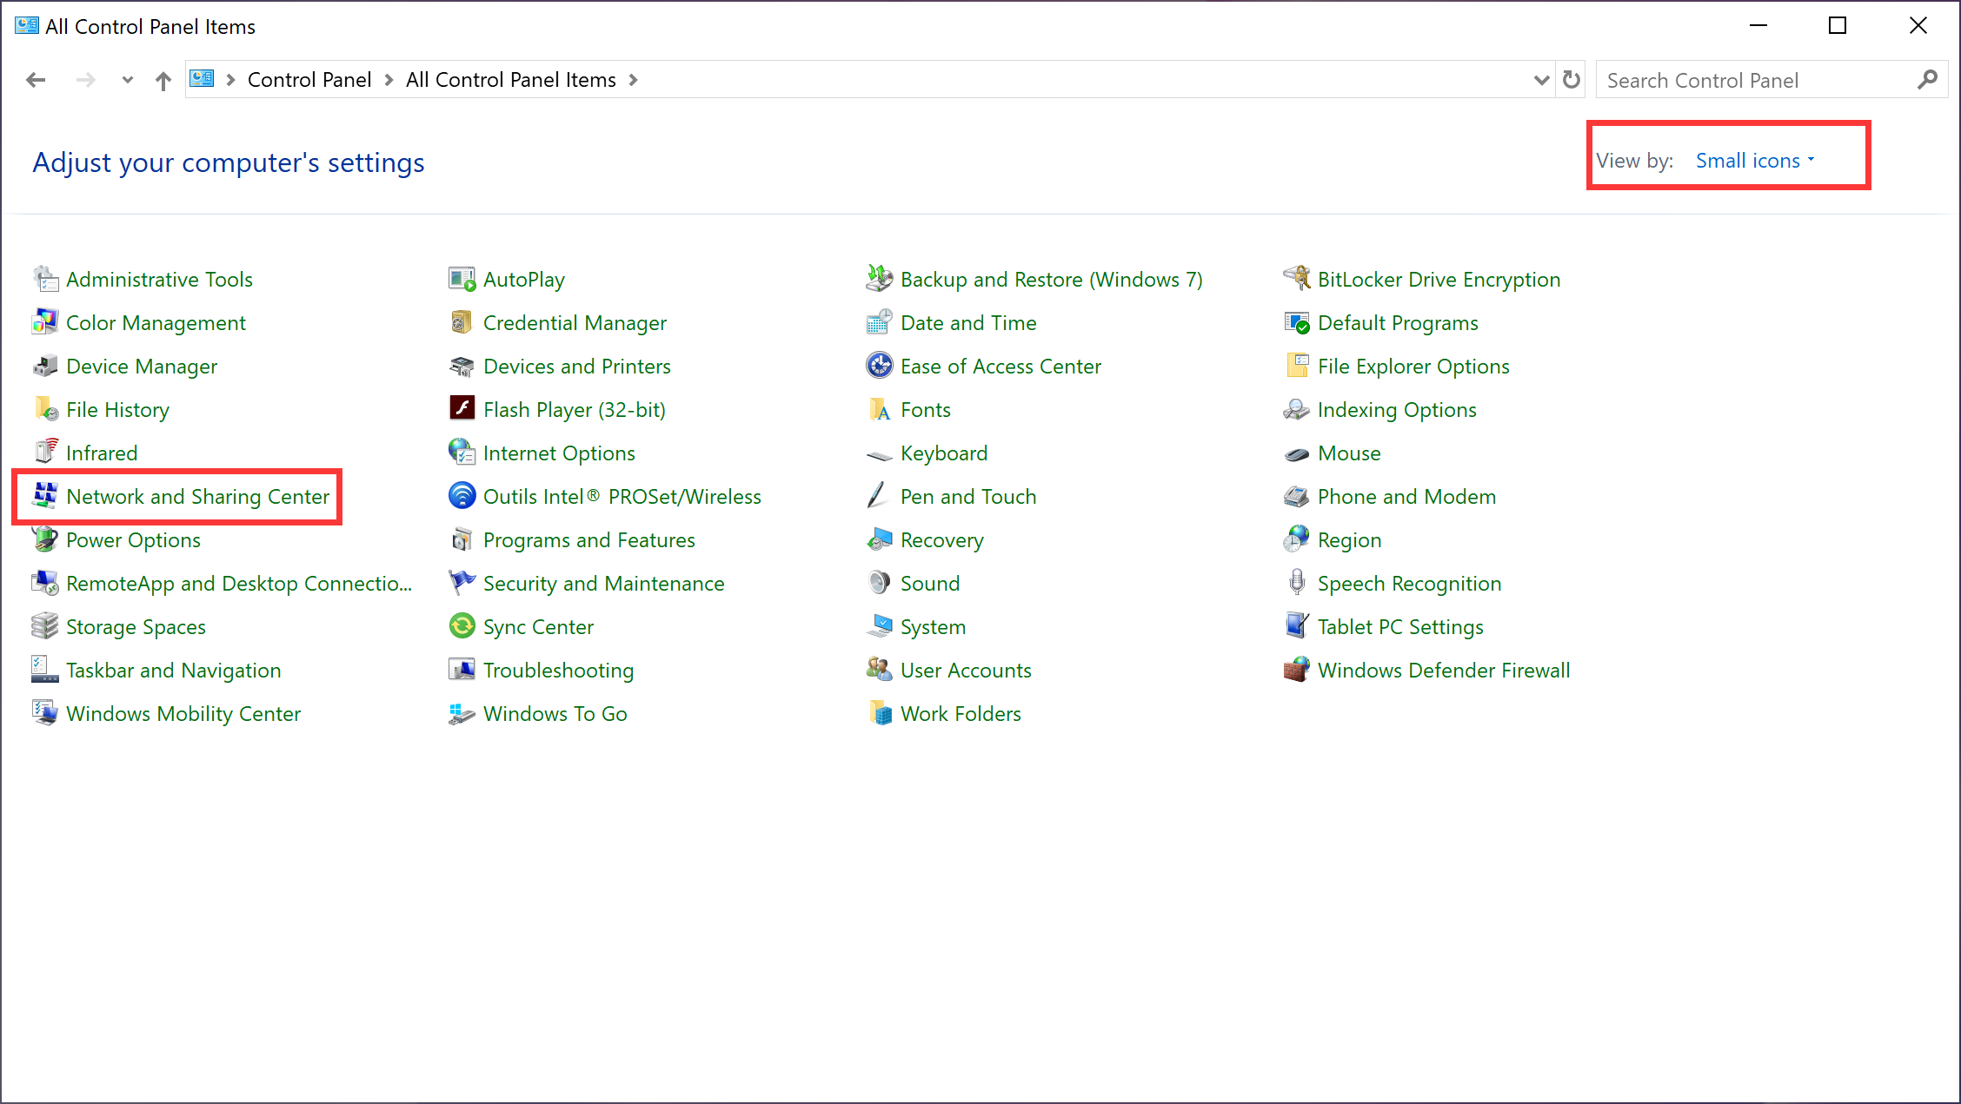Select Sync Center item
The image size is (1961, 1104).
pos(537,626)
